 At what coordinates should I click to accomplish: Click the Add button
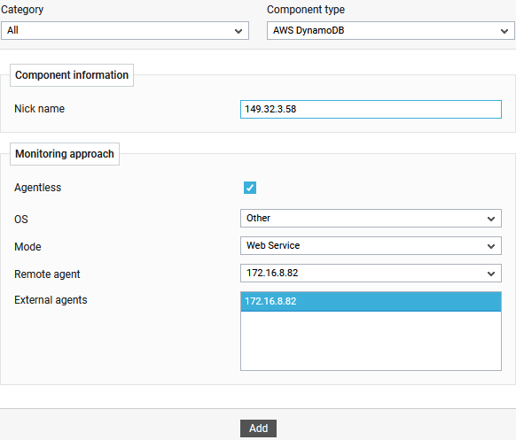(x=258, y=428)
